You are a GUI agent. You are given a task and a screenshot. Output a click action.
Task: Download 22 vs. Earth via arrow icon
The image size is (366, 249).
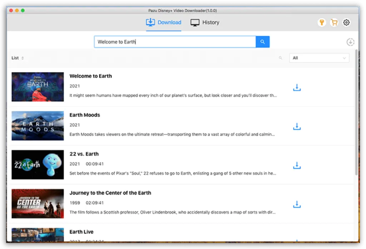point(297,165)
